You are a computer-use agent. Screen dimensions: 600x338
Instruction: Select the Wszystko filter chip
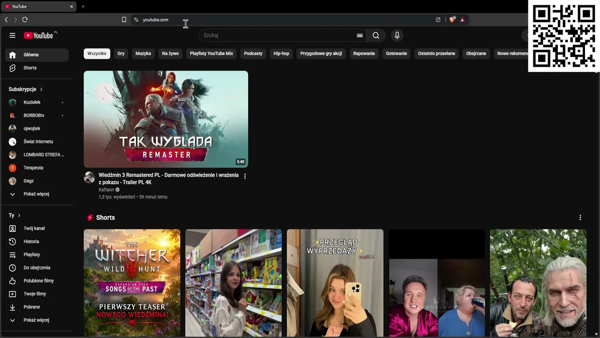[x=97, y=54]
